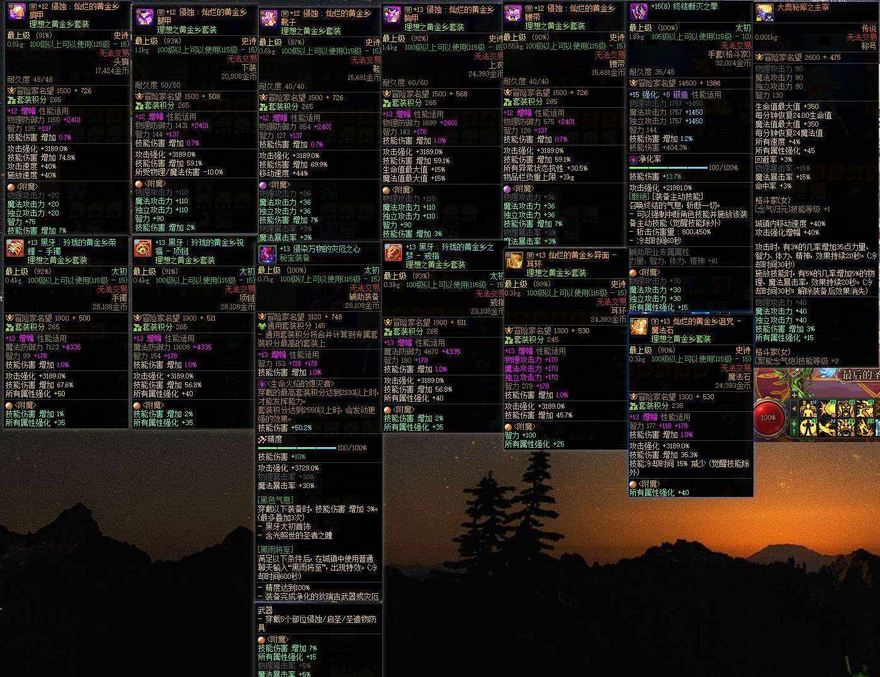Viewport: 880px width, 677px height.
Task: Click the 终结断灭之拳 weapon icon
Action: pyautogui.click(x=639, y=11)
